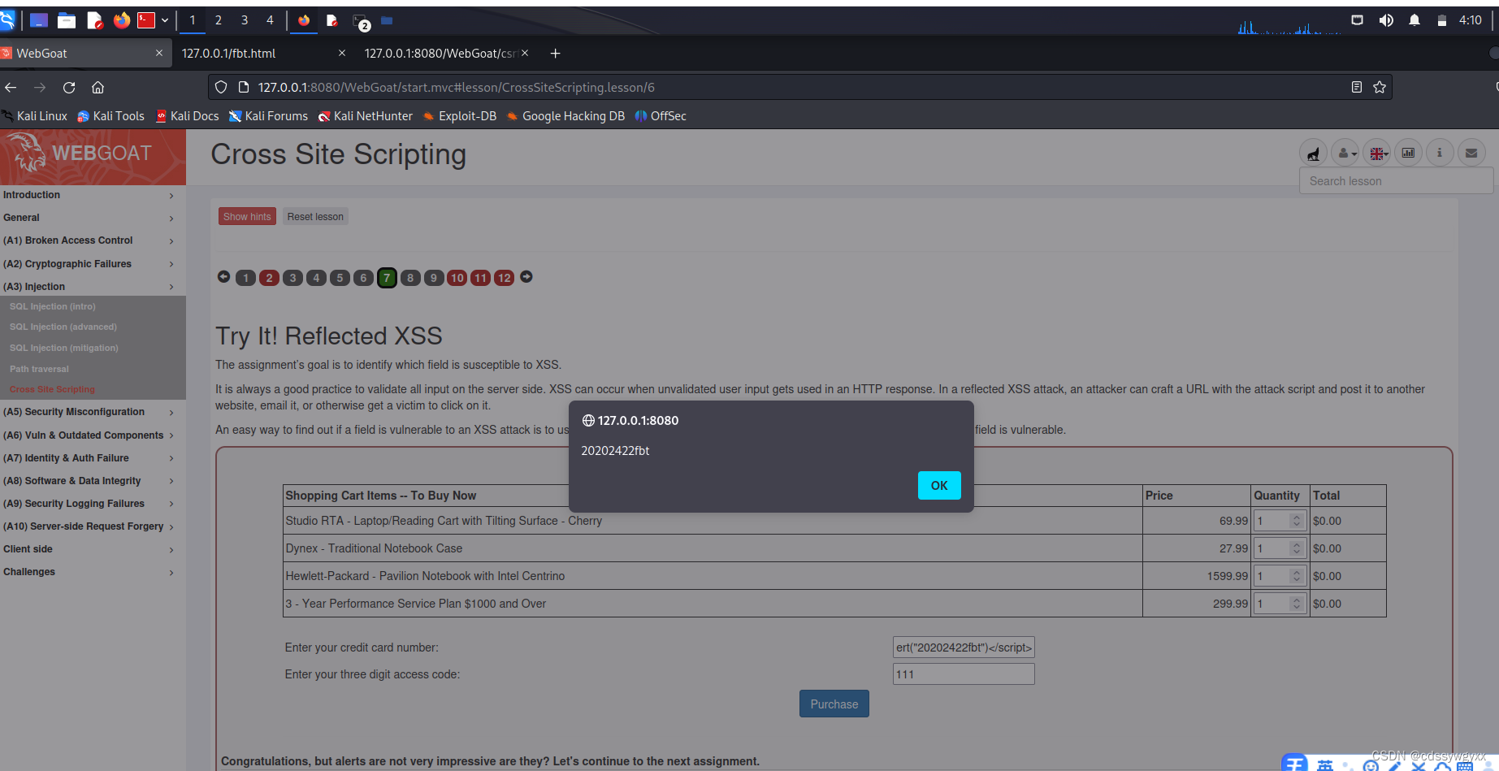The image size is (1499, 771).
Task: Open the user profile dropdown
Action: [x=1347, y=153]
